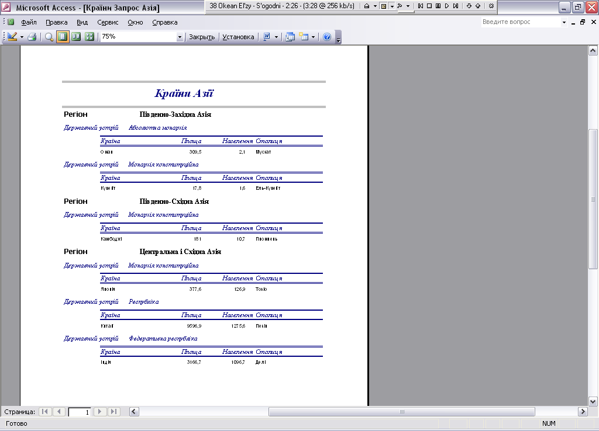The width and height of the screenshot is (599, 431).
Task: Restore the inner report window
Action: [583, 22]
